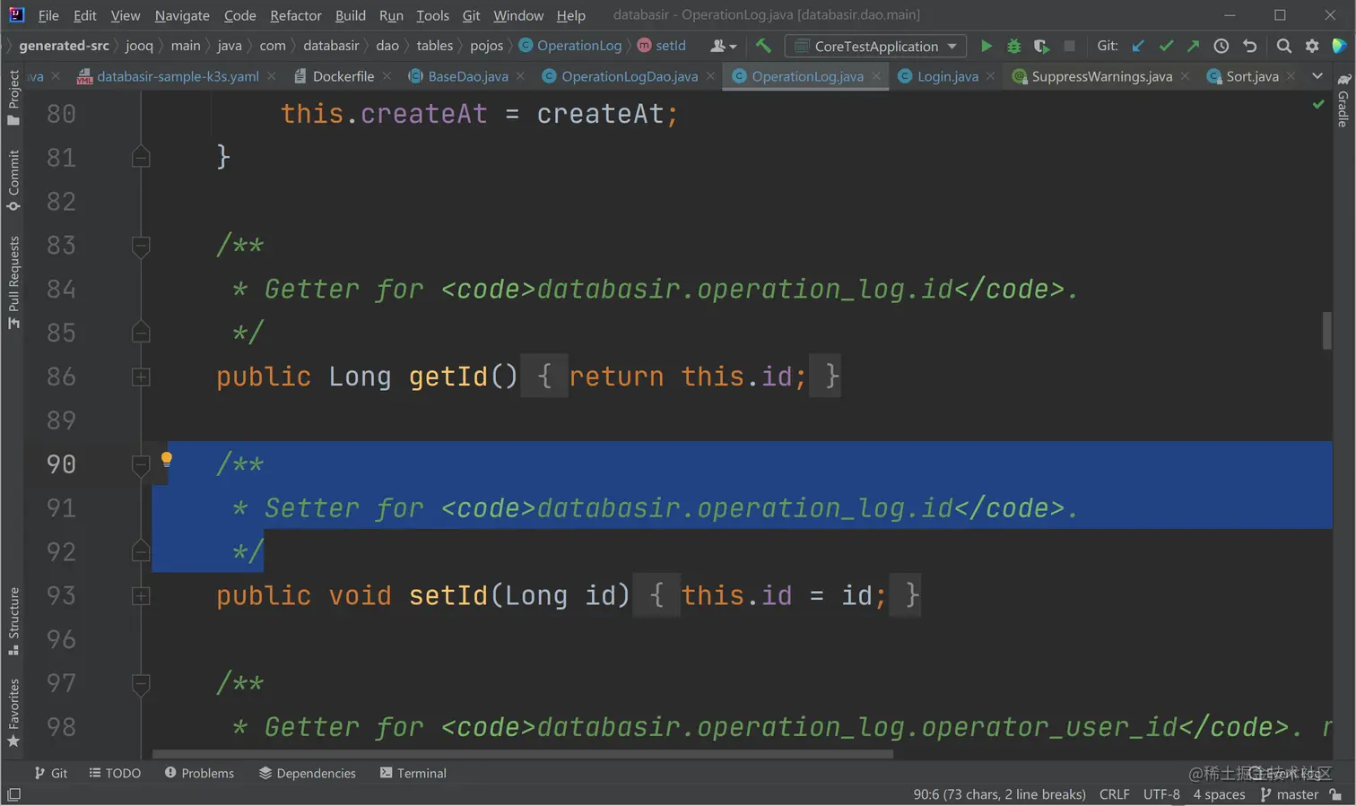The width and height of the screenshot is (1356, 806).
Task: Toggle the Gradle tool window
Action: click(1343, 100)
